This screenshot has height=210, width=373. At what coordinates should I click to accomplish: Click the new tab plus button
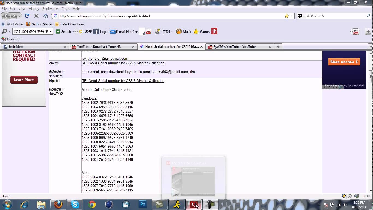pyautogui.click(x=278, y=47)
